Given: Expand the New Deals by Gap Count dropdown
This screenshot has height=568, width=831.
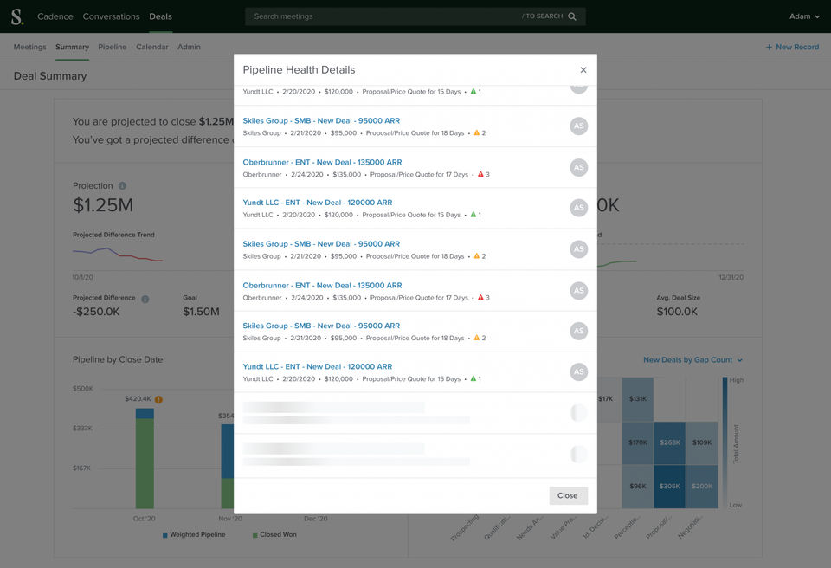Looking at the screenshot, I should pyautogui.click(x=692, y=359).
